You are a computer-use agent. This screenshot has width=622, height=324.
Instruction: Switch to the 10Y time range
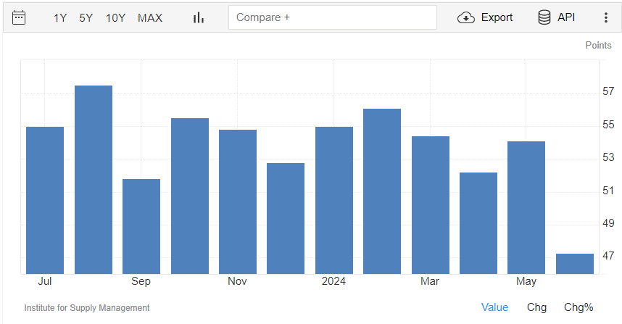point(115,18)
